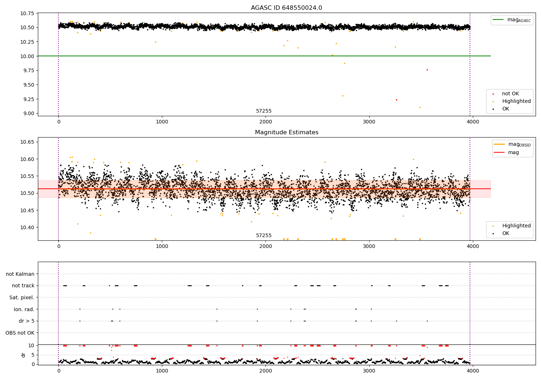Click the 'dr > 5' row label
Viewport: 541px width, 379px height.
pos(27,321)
